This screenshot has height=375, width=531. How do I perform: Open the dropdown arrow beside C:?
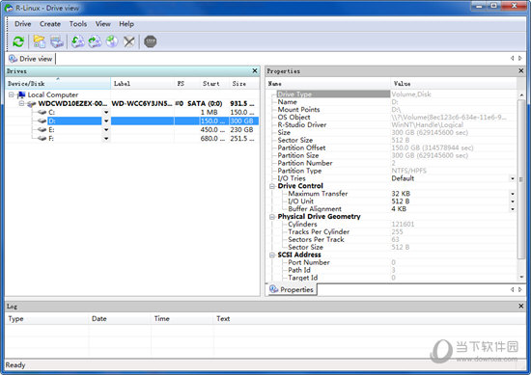tap(106, 112)
